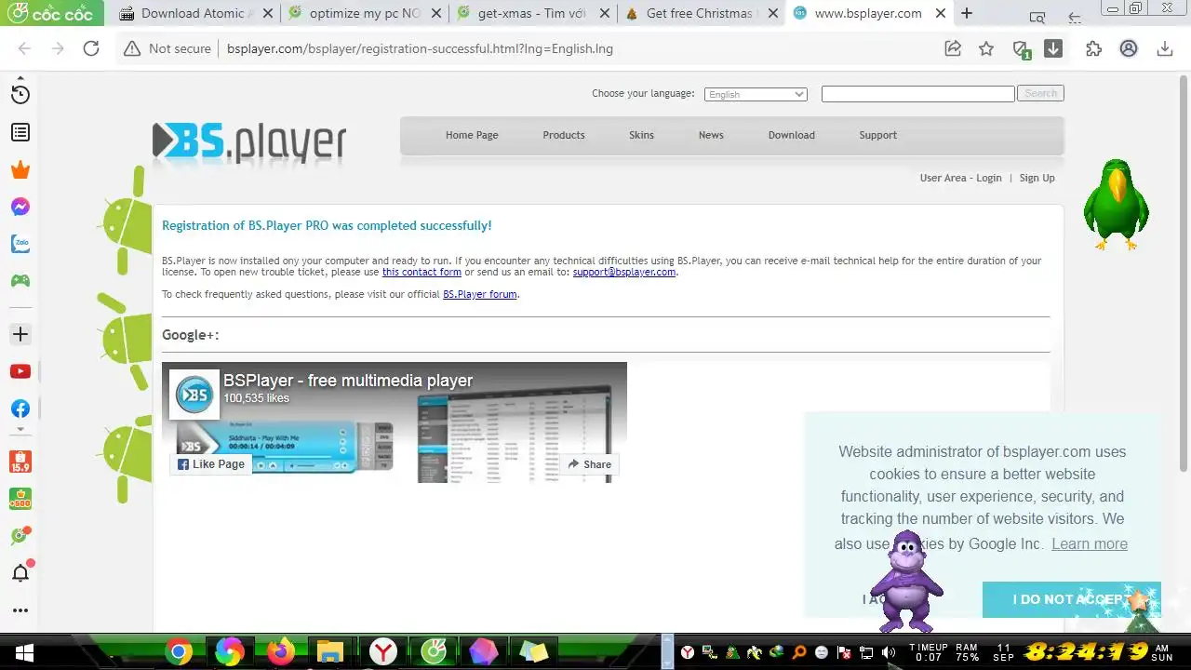The height and width of the screenshot is (670, 1191).
Task: Open Google Chrome from the taskbar
Action: coord(179,652)
